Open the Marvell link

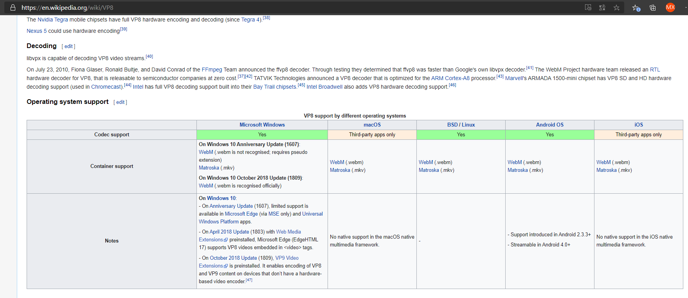[x=514, y=78]
